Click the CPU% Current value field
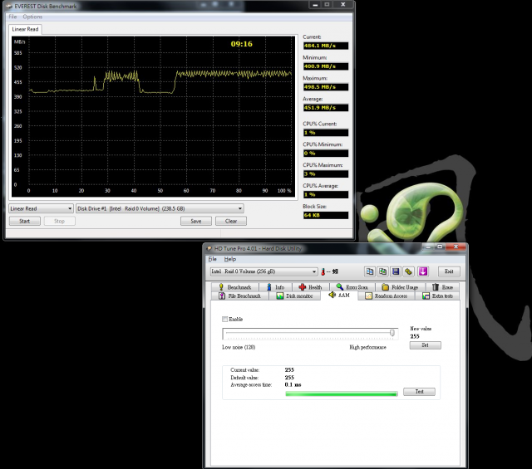The height and width of the screenshot is (469, 532). [326, 133]
